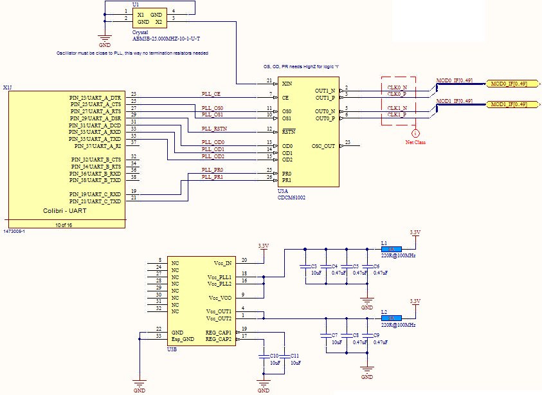Click the ABM3B-25.000MHZ-10-1-U-T part label
Image resolution: width=542 pixels, height=395 pixels.
pos(167,39)
